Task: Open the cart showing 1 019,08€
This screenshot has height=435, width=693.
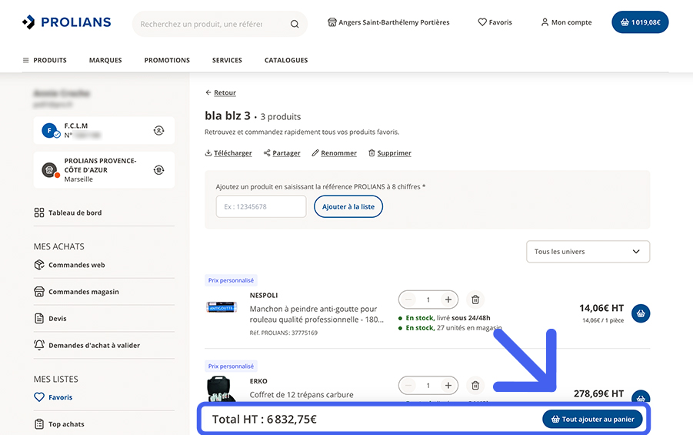Action: [640, 22]
